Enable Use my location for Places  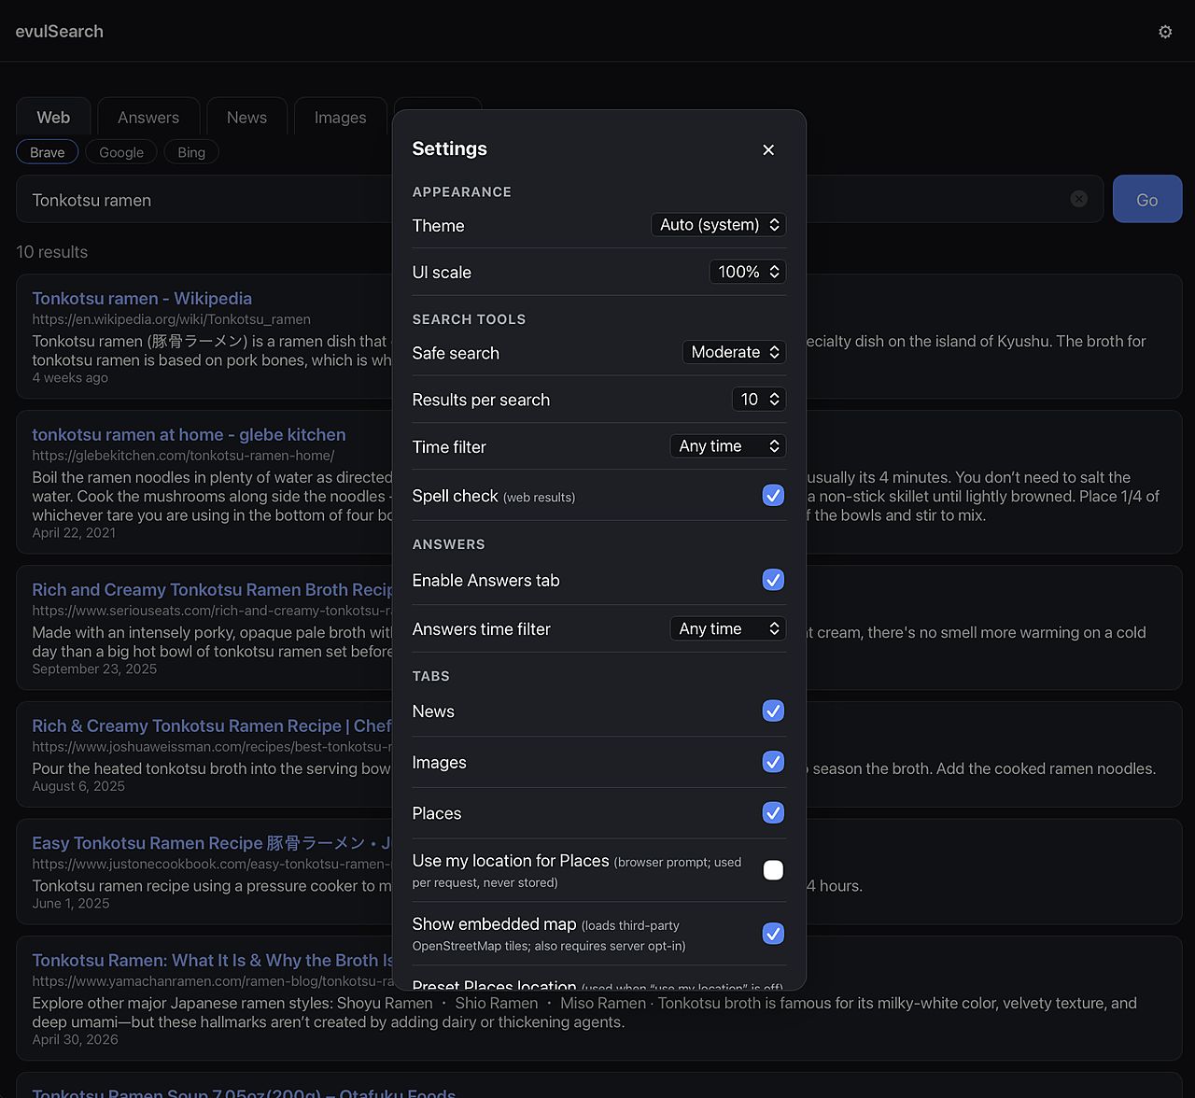[x=773, y=870]
